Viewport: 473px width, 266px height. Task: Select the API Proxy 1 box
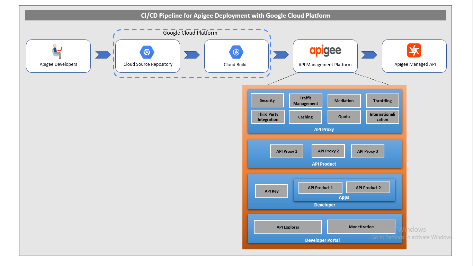(287, 151)
